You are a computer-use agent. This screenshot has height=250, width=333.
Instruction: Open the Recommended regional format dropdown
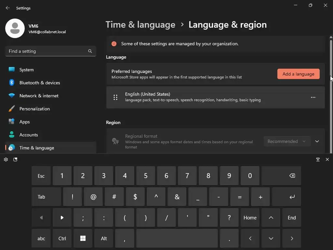point(287,141)
